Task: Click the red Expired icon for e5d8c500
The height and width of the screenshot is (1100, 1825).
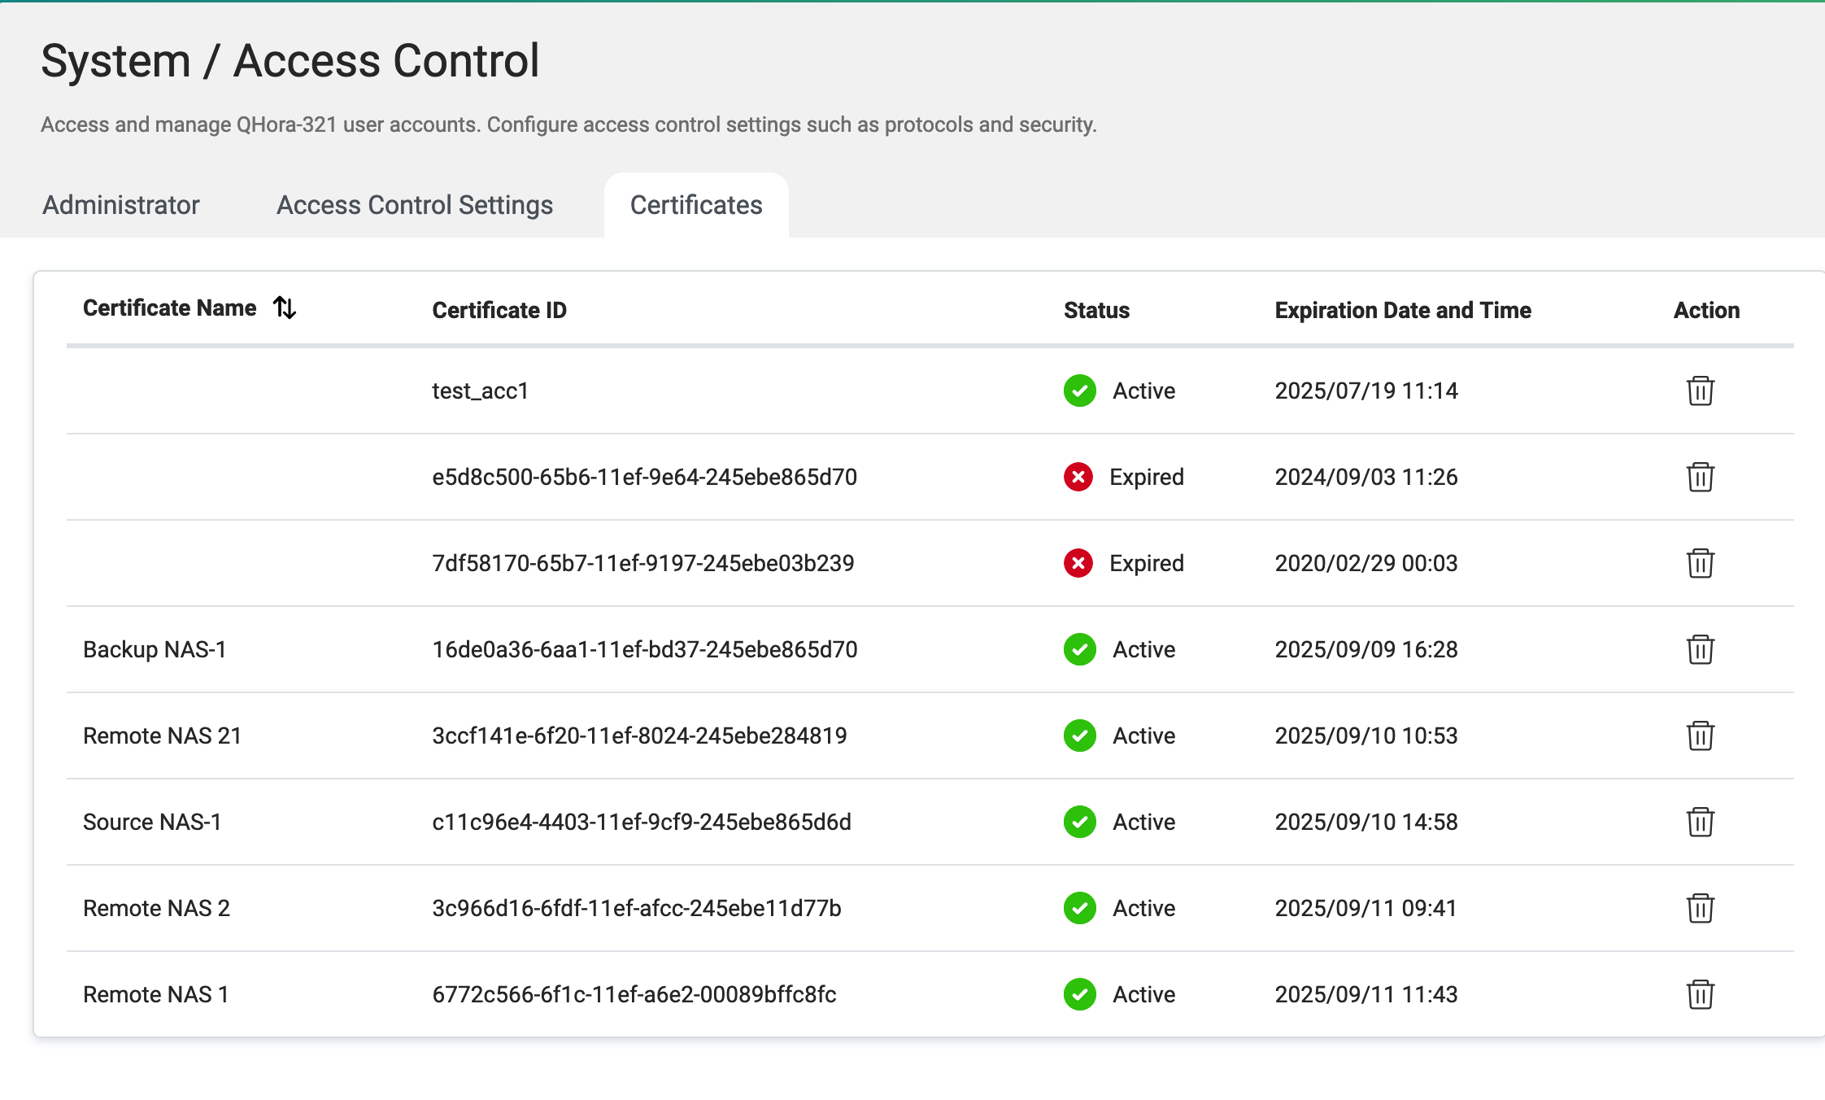Action: 1078,477
